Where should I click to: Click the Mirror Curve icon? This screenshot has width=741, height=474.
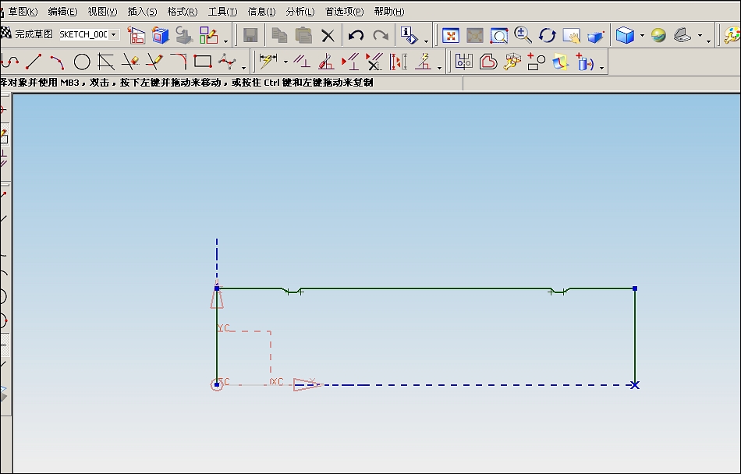(x=463, y=62)
